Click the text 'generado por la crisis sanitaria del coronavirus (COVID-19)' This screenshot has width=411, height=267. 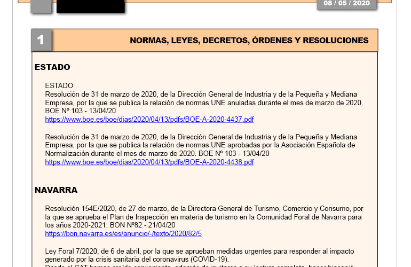click(137, 260)
